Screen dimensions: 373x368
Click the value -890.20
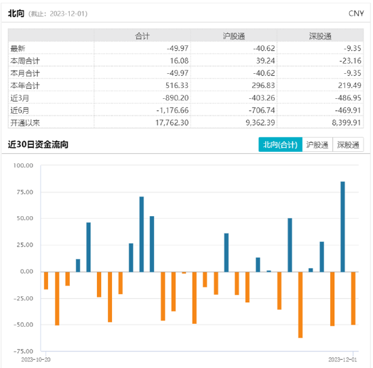tap(176, 98)
